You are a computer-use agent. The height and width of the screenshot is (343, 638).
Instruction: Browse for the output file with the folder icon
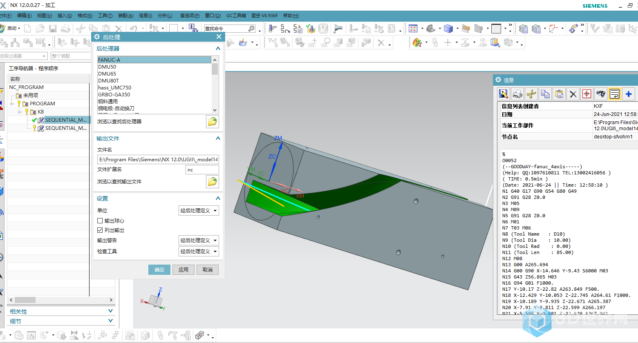(212, 182)
